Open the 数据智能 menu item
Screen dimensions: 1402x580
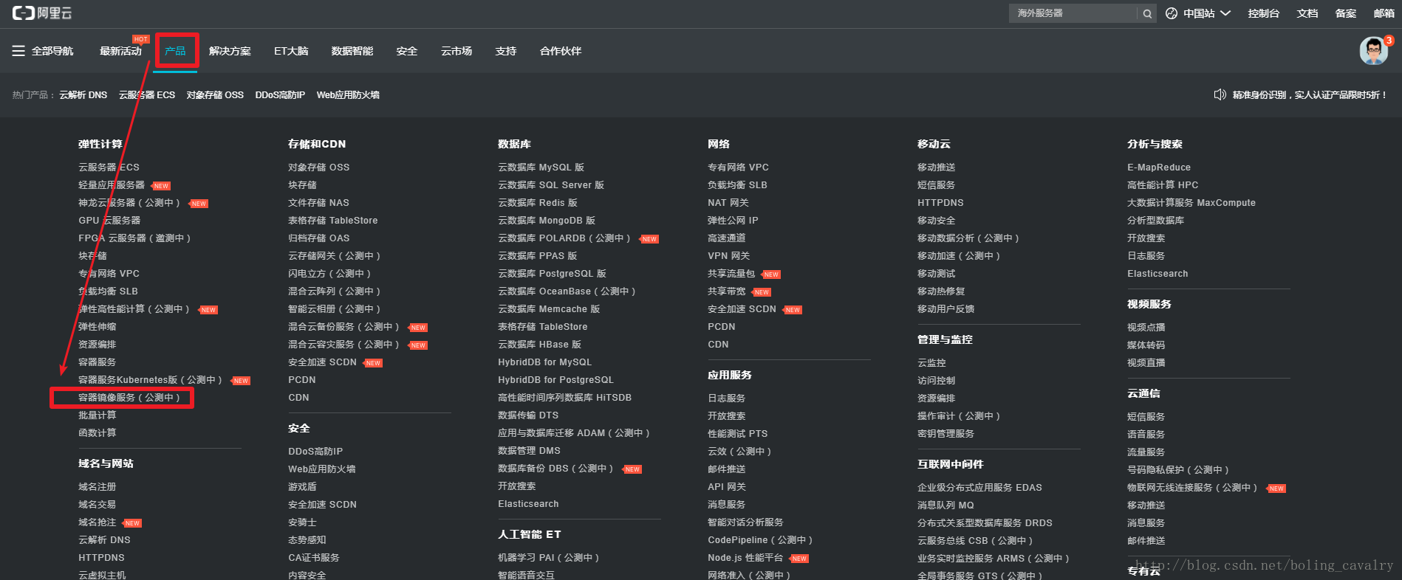coord(352,51)
